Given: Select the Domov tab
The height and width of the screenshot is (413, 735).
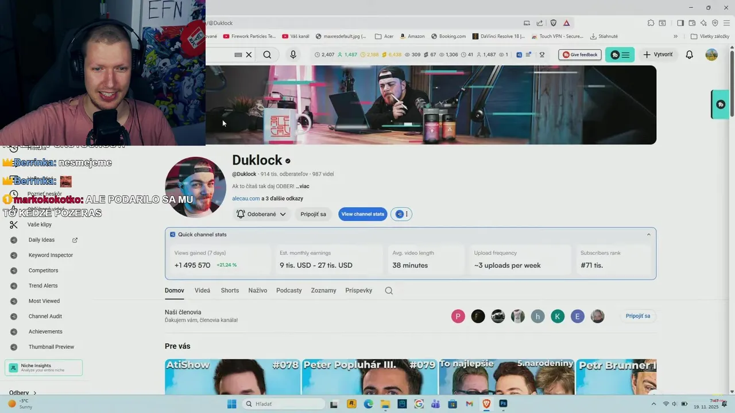Looking at the screenshot, I should (175, 290).
